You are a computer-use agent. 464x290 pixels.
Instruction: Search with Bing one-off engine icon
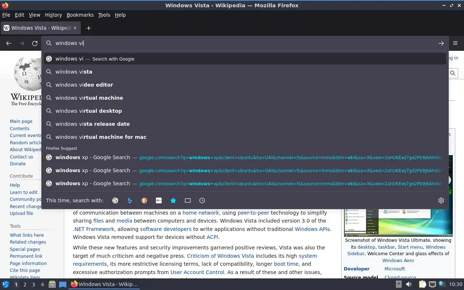130,200
